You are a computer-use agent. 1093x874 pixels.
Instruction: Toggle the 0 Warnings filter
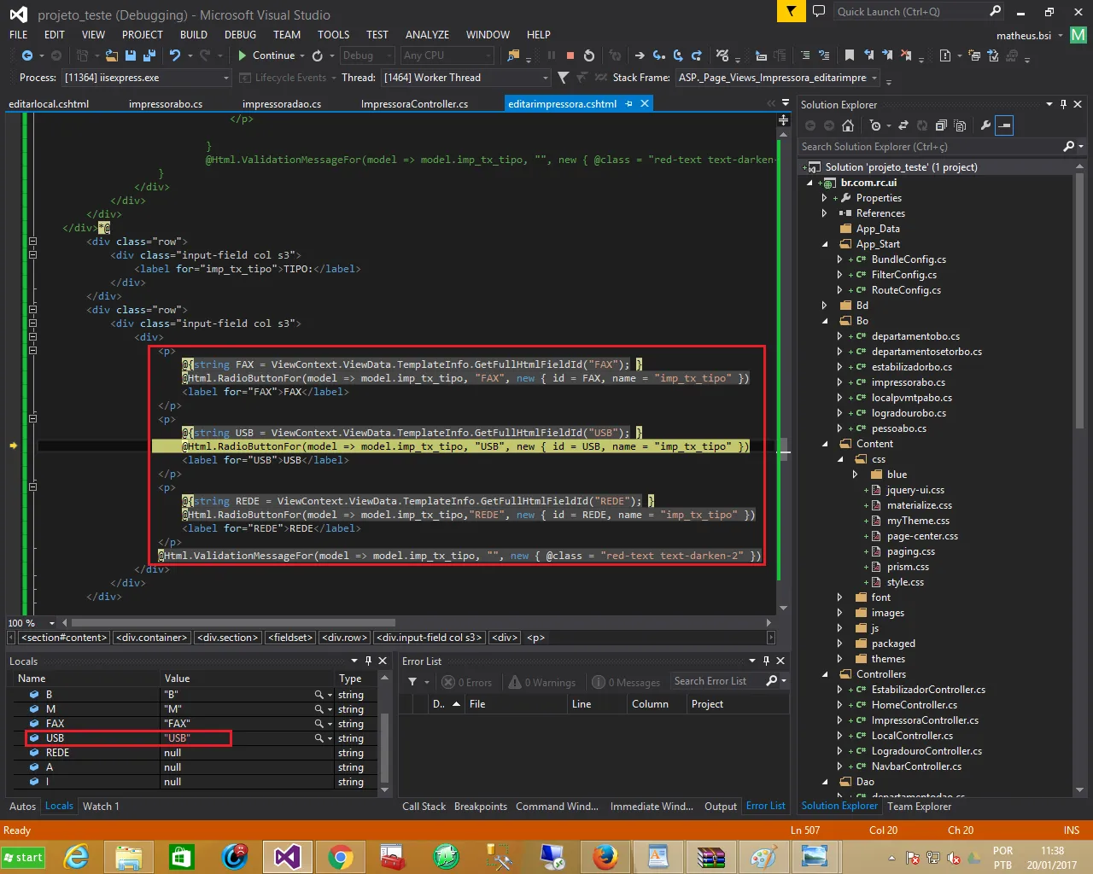tap(542, 682)
